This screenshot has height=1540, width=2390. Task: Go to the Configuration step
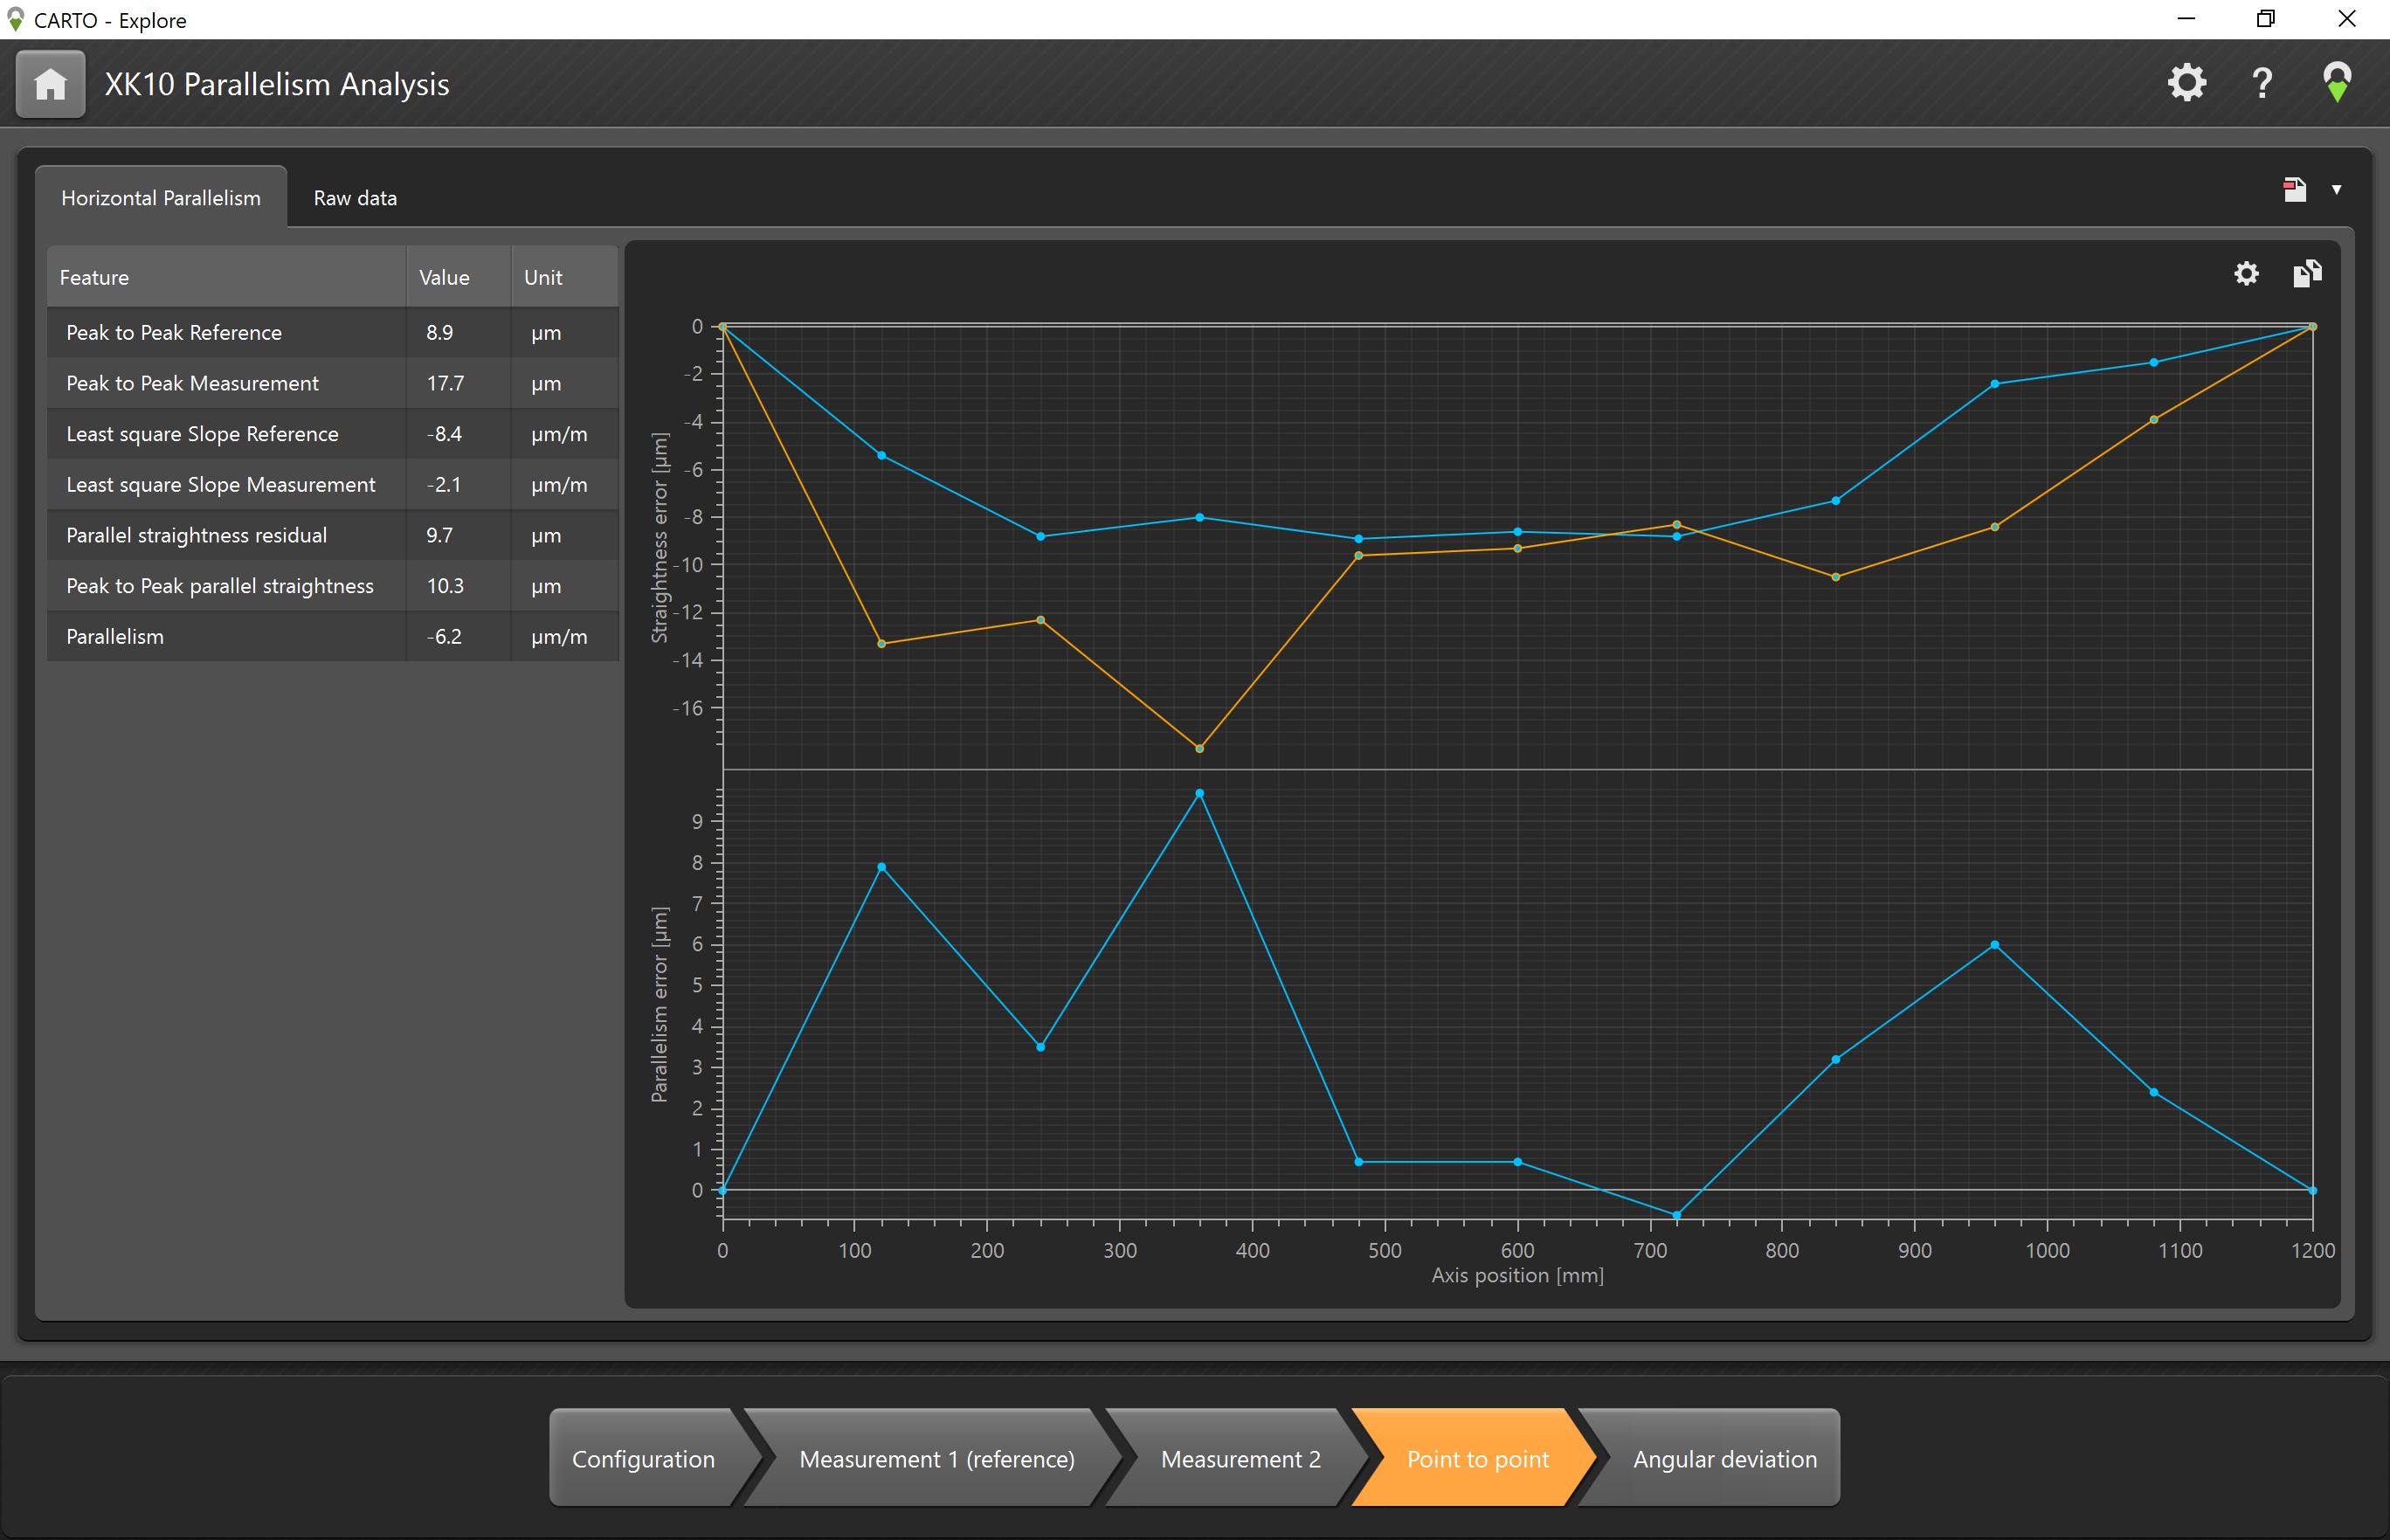point(643,1459)
